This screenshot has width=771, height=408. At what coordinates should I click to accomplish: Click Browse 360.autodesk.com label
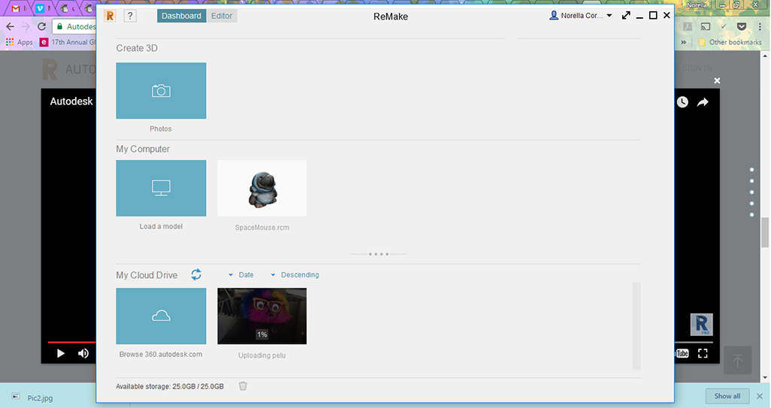coord(161,355)
